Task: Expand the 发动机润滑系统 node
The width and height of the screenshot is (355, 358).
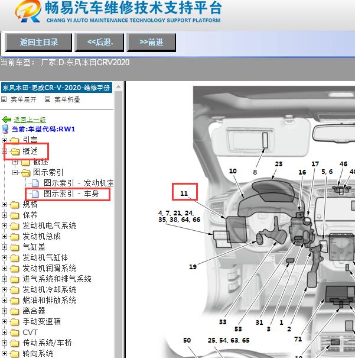Action: click(4, 268)
